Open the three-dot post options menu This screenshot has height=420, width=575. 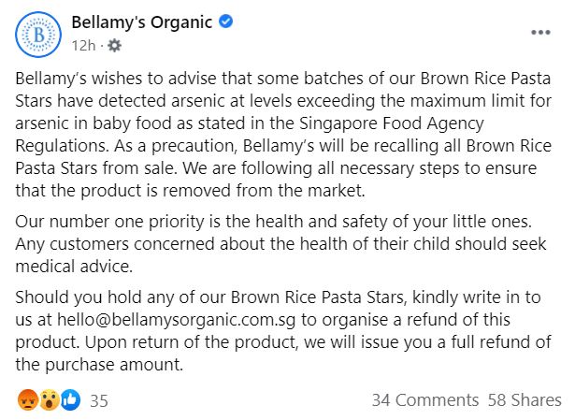pyautogui.click(x=540, y=32)
